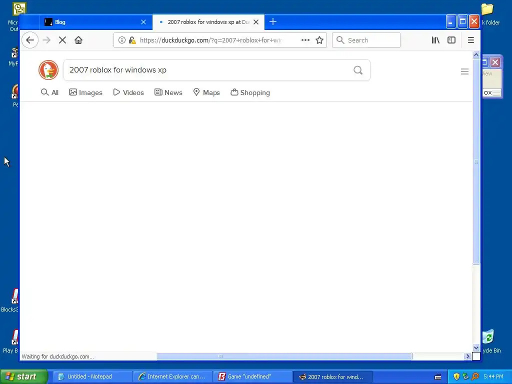Submit search with the DuckDuckGo magnifier icon

tap(358, 70)
